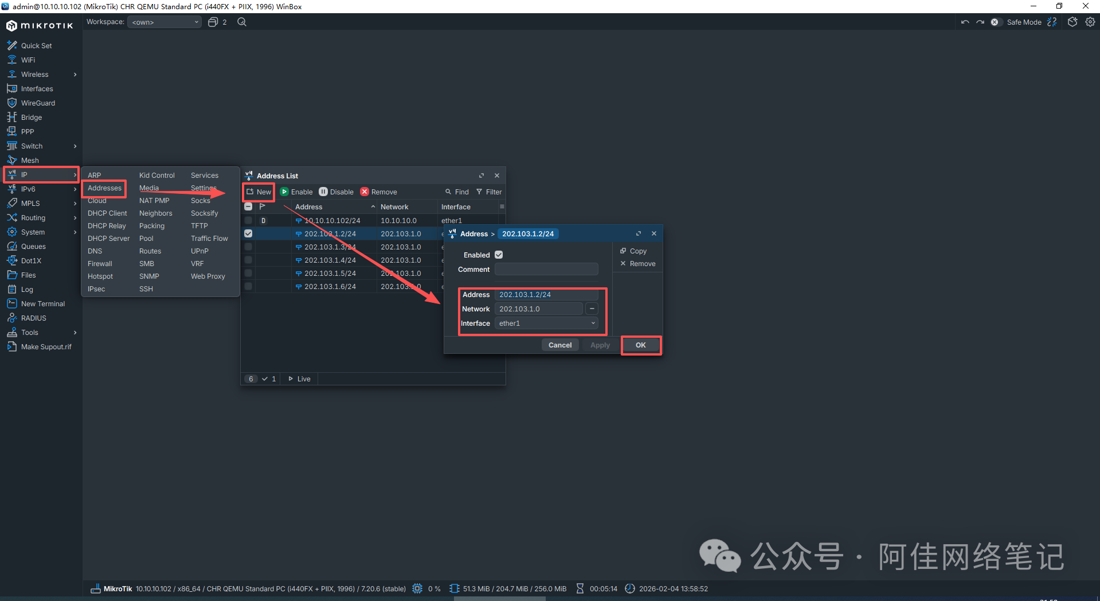Viewport: 1100px width, 601px height.
Task: Toggle the Enabled checkbox in Address dialog
Action: click(x=499, y=255)
